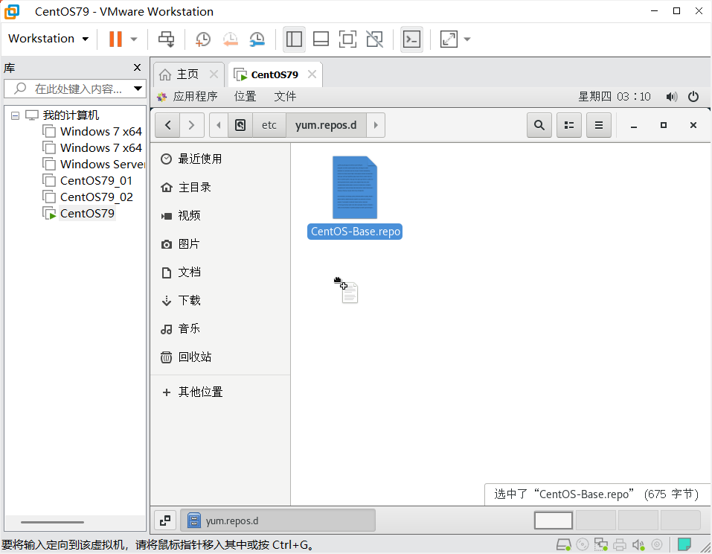Switch to the CentOS79 tab

275,74
